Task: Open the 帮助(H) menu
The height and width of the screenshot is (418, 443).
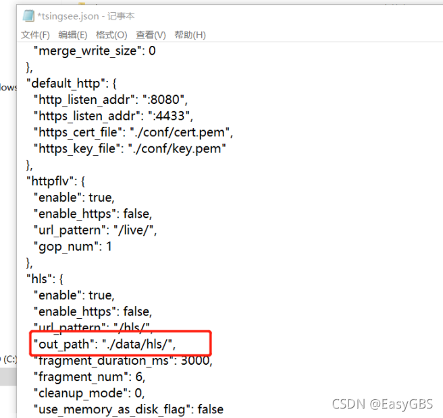Action: click(x=190, y=35)
